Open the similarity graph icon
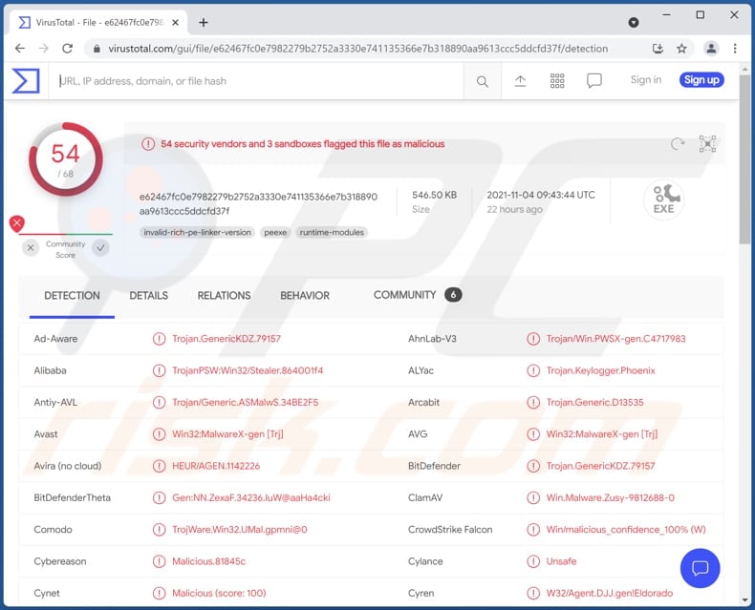The height and width of the screenshot is (610, 755). click(707, 143)
